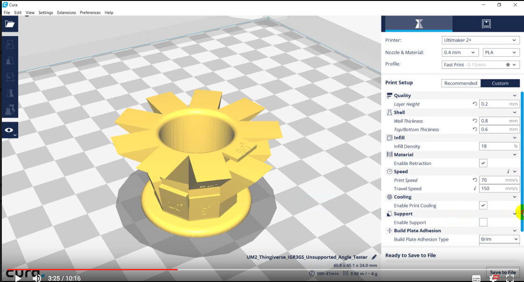The width and height of the screenshot is (524, 282).
Task: Open the Printer dropdown showing Ultimaker 2+
Action: tap(481, 40)
